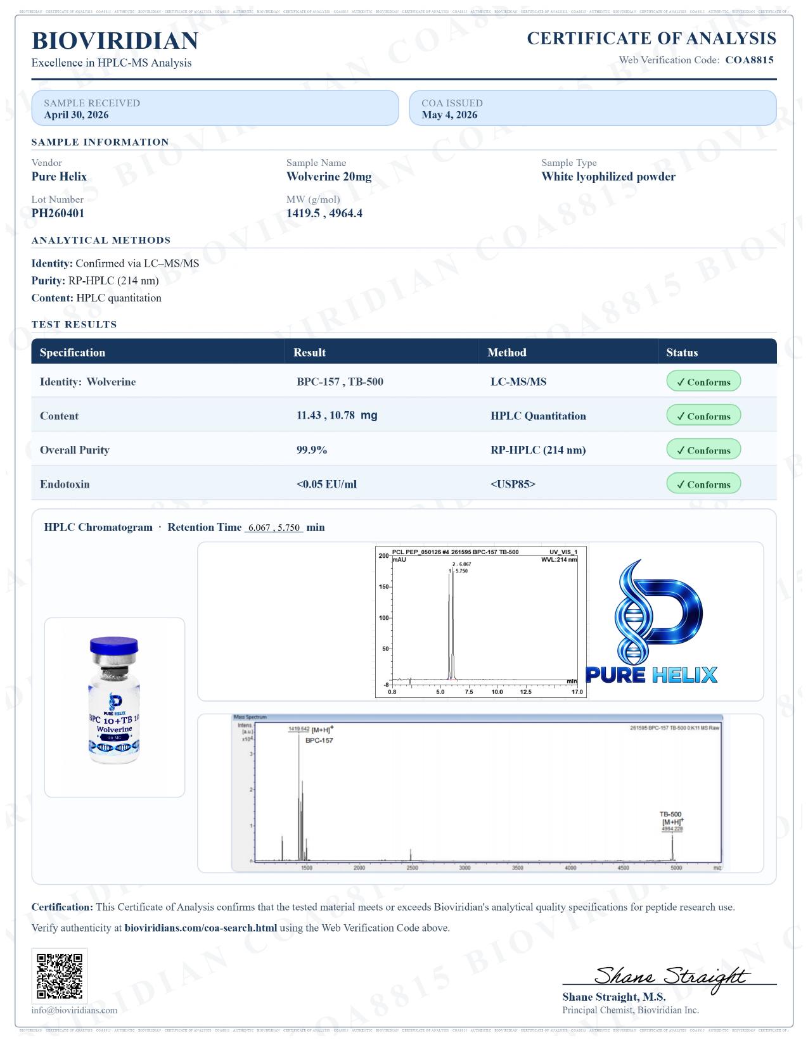Image resolution: width=808 pixels, height=1045 pixels.
Task: Click the ANALYTICAL METHODS section heading
Action: coord(101,240)
